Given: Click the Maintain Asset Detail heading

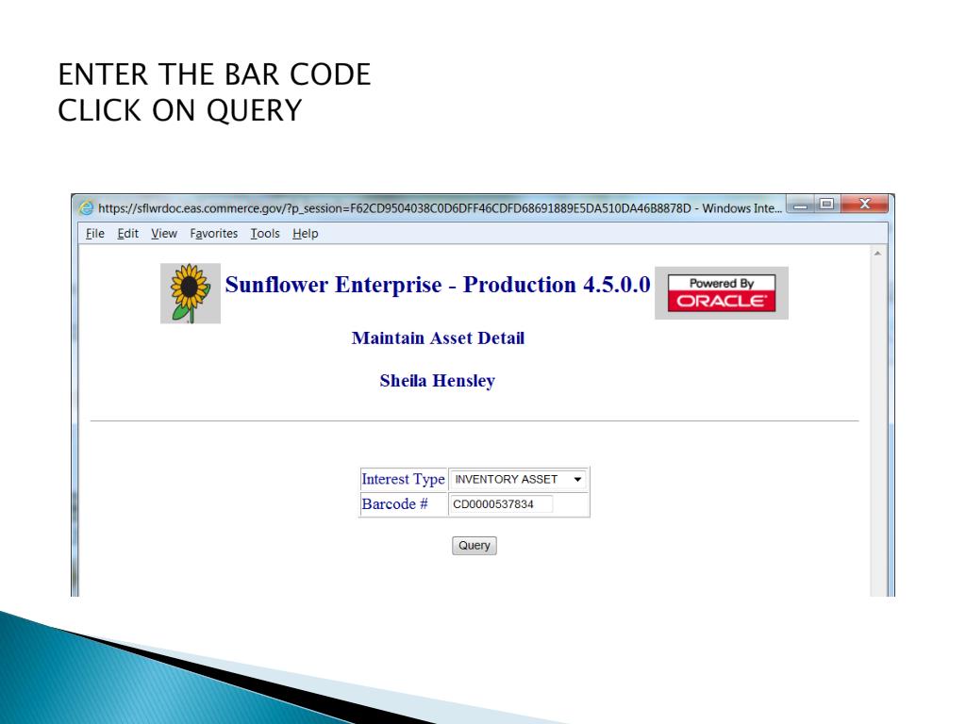Looking at the screenshot, I should (x=438, y=338).
